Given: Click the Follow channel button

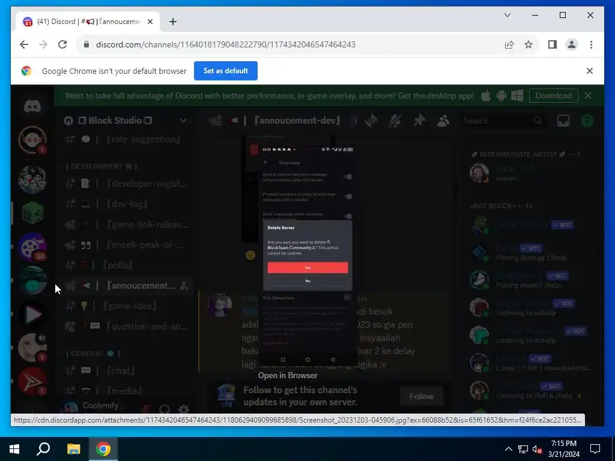Looking at the screenshot, I should click(422, 396).
